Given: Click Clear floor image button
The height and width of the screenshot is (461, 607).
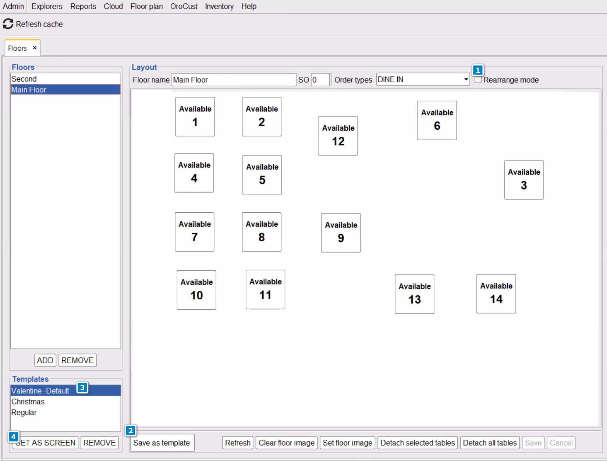Looking at the screenshot, I should pos(287,443).
